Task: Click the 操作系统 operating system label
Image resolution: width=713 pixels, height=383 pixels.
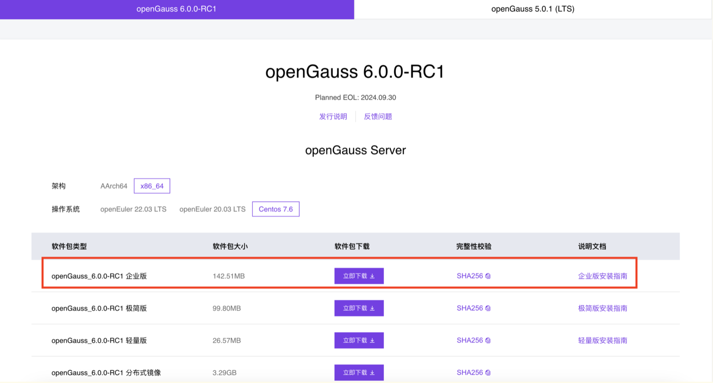Action: 66,209
